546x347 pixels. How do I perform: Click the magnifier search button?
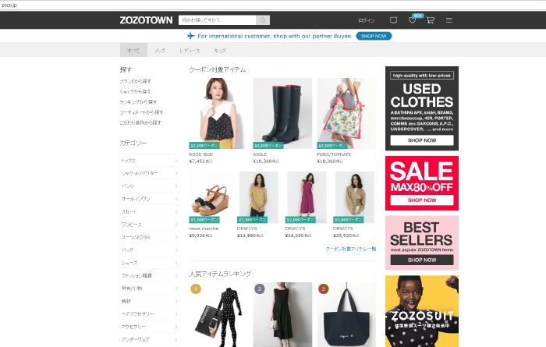(x=263, y=20)
